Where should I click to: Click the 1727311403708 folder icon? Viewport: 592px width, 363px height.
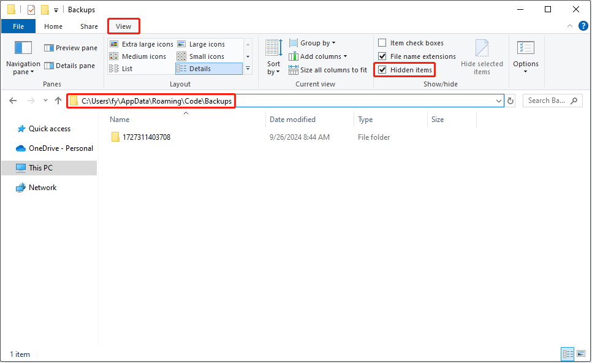click(x=116, y=137)
